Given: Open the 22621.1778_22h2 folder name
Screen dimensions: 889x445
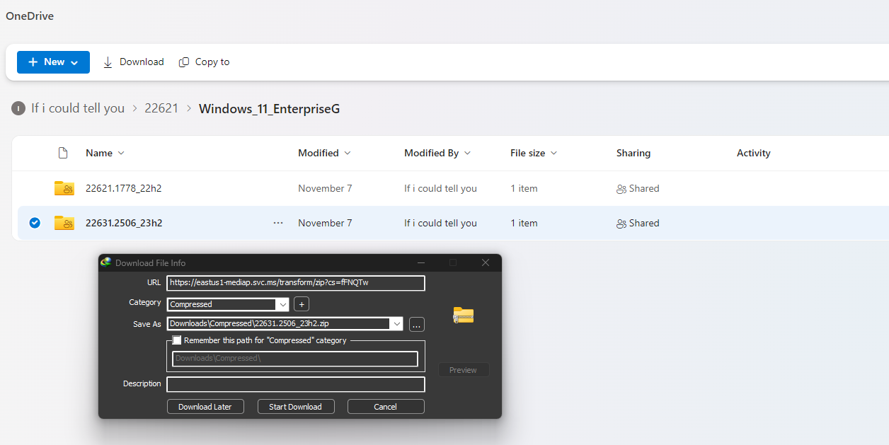Looking at the screenshot, I should [124, 188].
